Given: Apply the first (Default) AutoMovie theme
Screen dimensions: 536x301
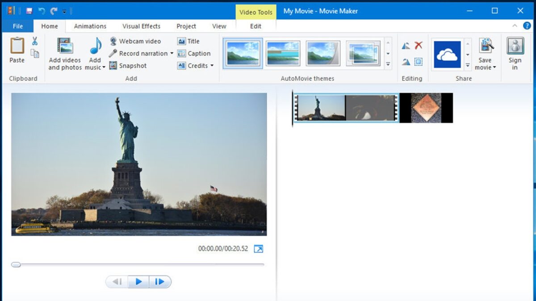Looking at the screenshot, I should 243,53.
